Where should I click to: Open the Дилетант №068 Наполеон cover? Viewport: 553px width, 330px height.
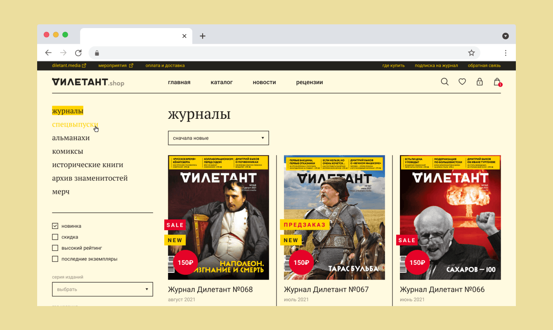[218, 217]
